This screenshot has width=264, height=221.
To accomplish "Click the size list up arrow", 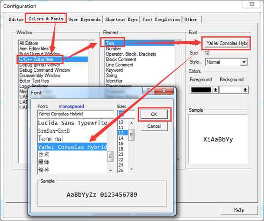I will (131, 123).
